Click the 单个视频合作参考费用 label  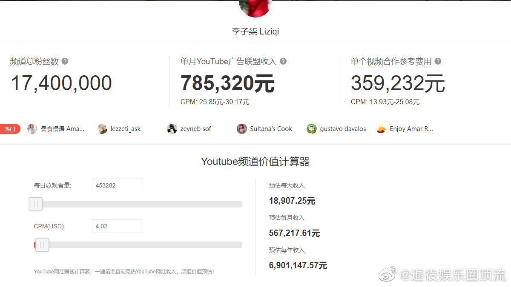coord(391,61)
